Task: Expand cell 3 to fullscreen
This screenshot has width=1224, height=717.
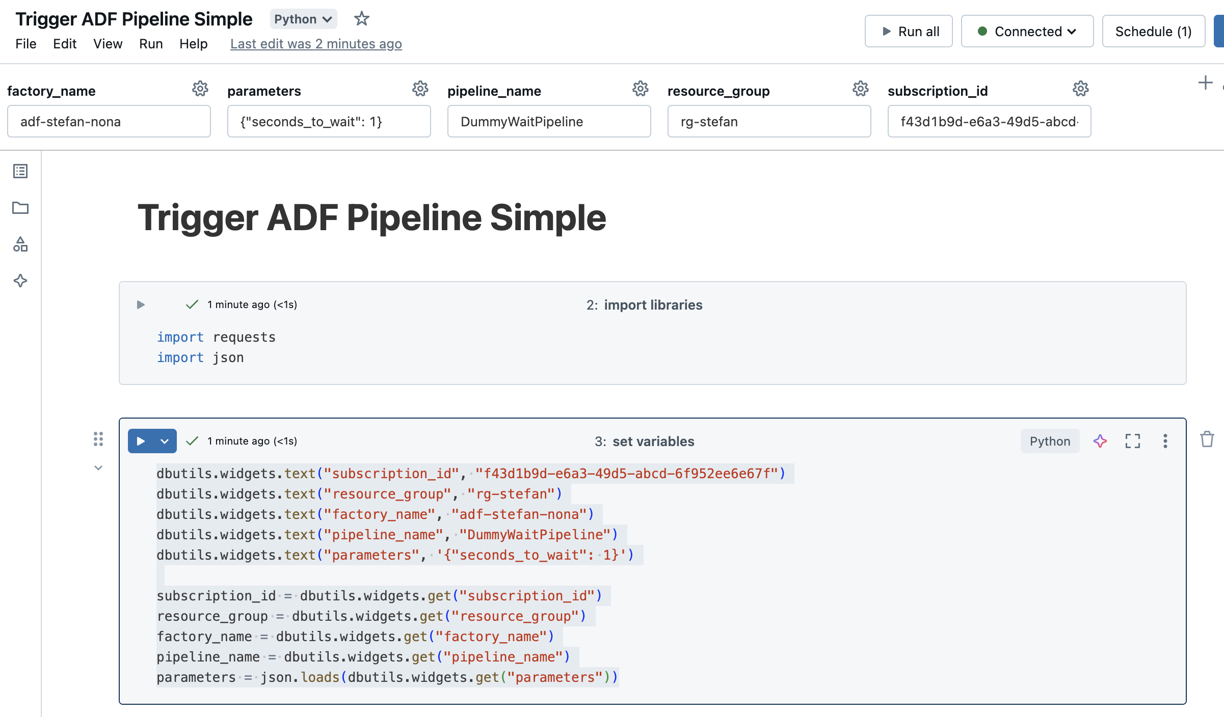Action: [1132, 441]
